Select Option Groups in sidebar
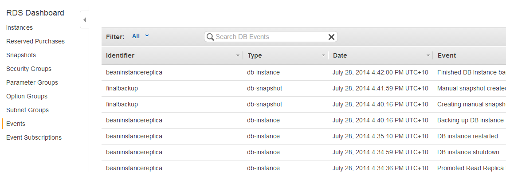This screenshot has height=172, width=506. (x=27, y=96)
